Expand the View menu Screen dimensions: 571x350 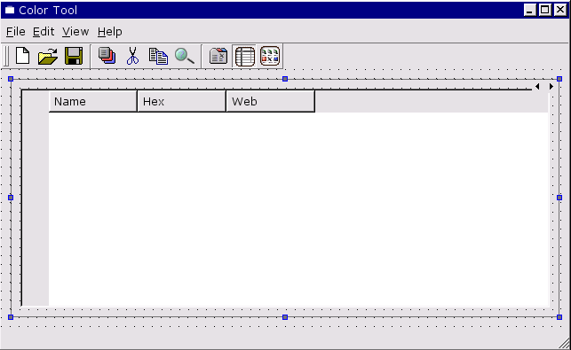(x=75, y=32)
